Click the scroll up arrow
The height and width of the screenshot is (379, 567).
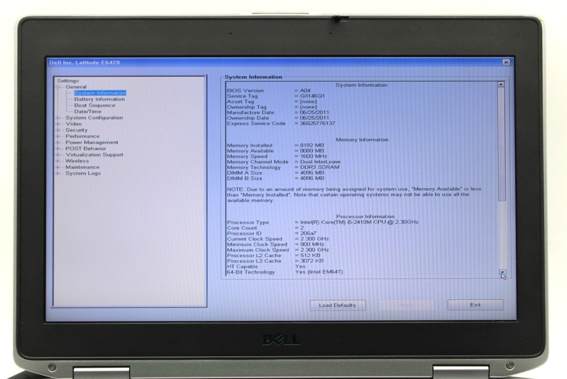coord(501,84)
